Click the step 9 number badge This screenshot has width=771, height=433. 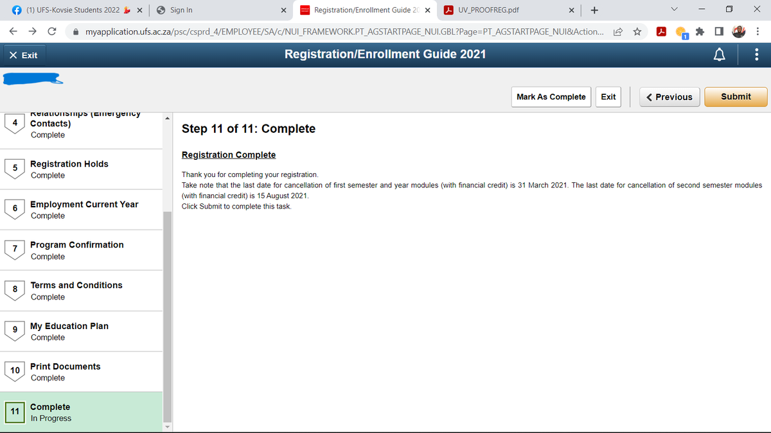pyautogui.click(x=14, y=330)
